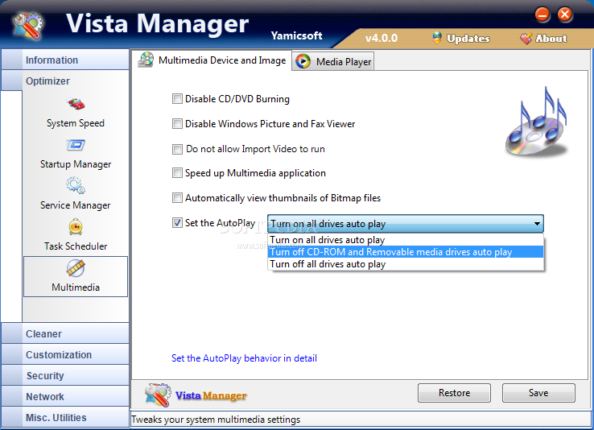Expand the Customization section
Image resolution: width=594 pixels, height=430 pixels.
65,354
